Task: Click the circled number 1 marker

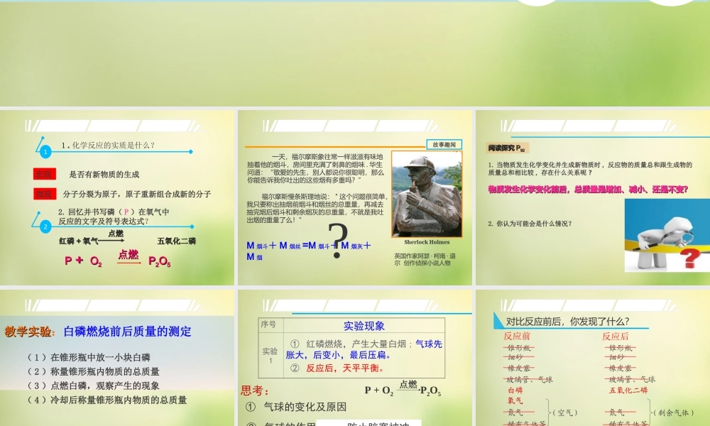Action: tap(45, 152)
